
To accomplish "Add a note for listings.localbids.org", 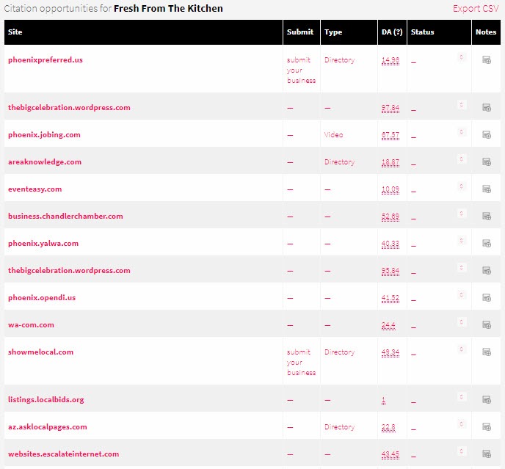I will coord(487,400).
